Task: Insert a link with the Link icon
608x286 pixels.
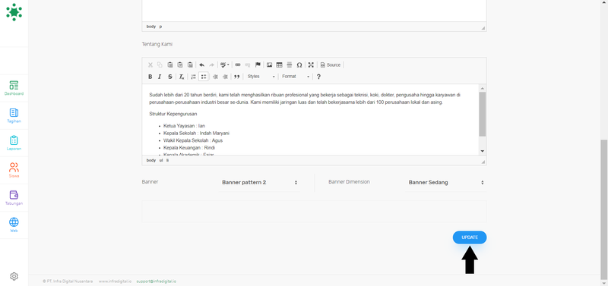Action: point(238,65)
